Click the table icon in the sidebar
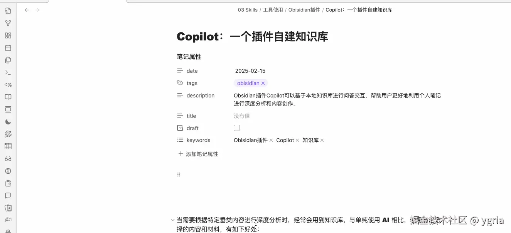Screen dimensions: 511x233 pos(8,146)
